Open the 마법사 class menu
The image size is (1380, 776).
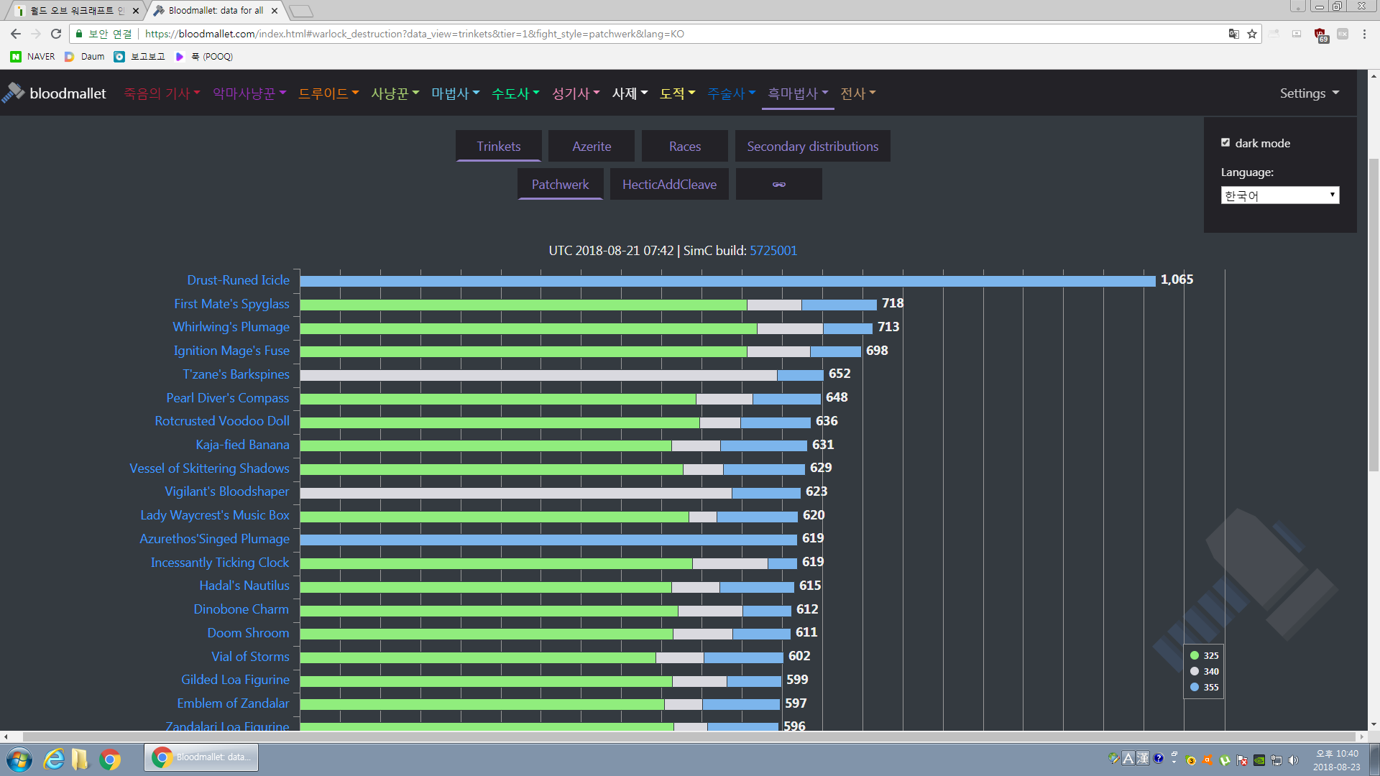click(455, 93)
